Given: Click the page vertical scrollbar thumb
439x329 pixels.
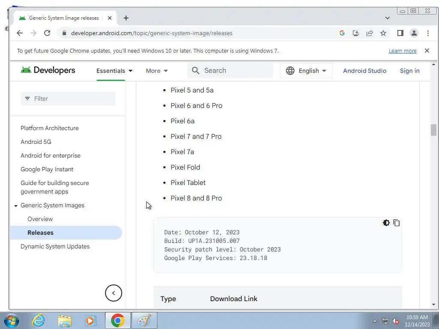Looking at the screenshot, I should [433, 129].
